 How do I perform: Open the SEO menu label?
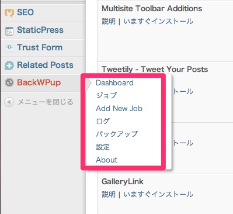tap(25, 12)
